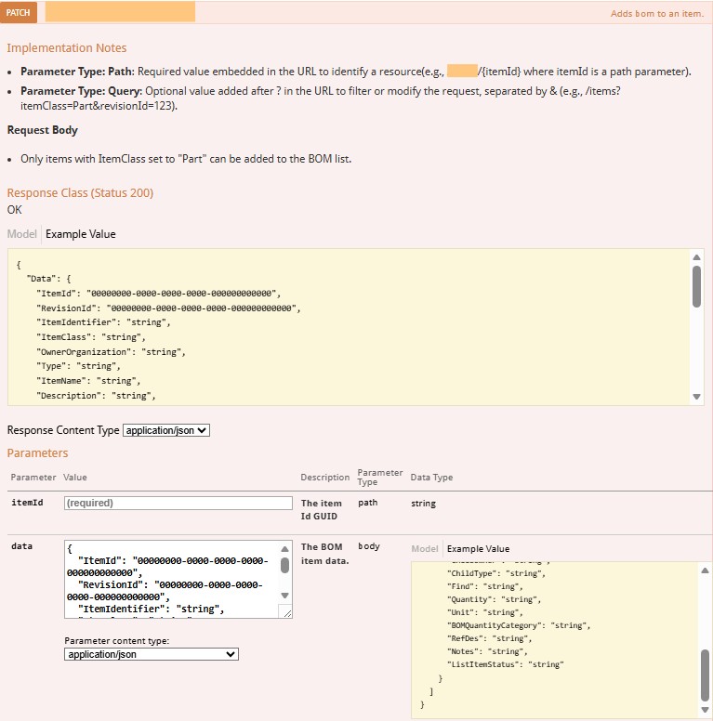Click the data textarea resize handle

pos(286,612)
